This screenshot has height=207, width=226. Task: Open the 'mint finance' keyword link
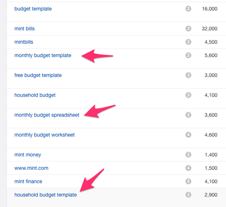(x=28, y=182)
